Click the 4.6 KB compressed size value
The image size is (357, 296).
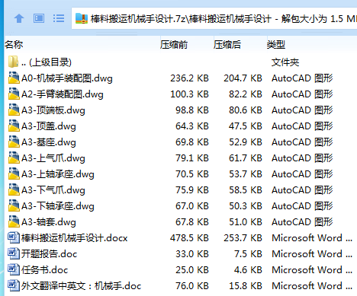(248, 270)
